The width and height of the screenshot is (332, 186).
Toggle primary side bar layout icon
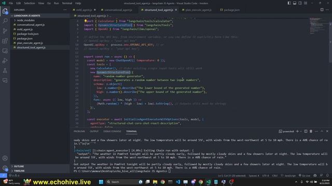pos(289,3)
